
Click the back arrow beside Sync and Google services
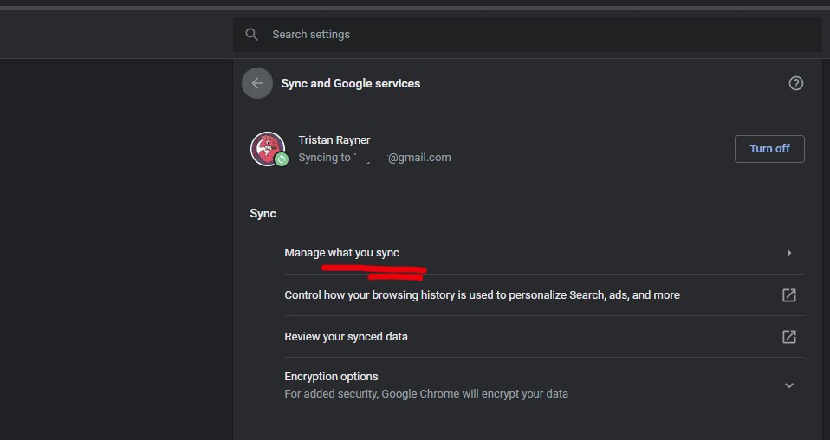click(x=257, y=84)
